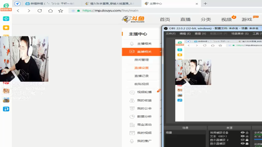This screenshot has height=147, width=262.
Task: Click the pie chart icon beside 数据分析
Action: [x=132, y=116]
